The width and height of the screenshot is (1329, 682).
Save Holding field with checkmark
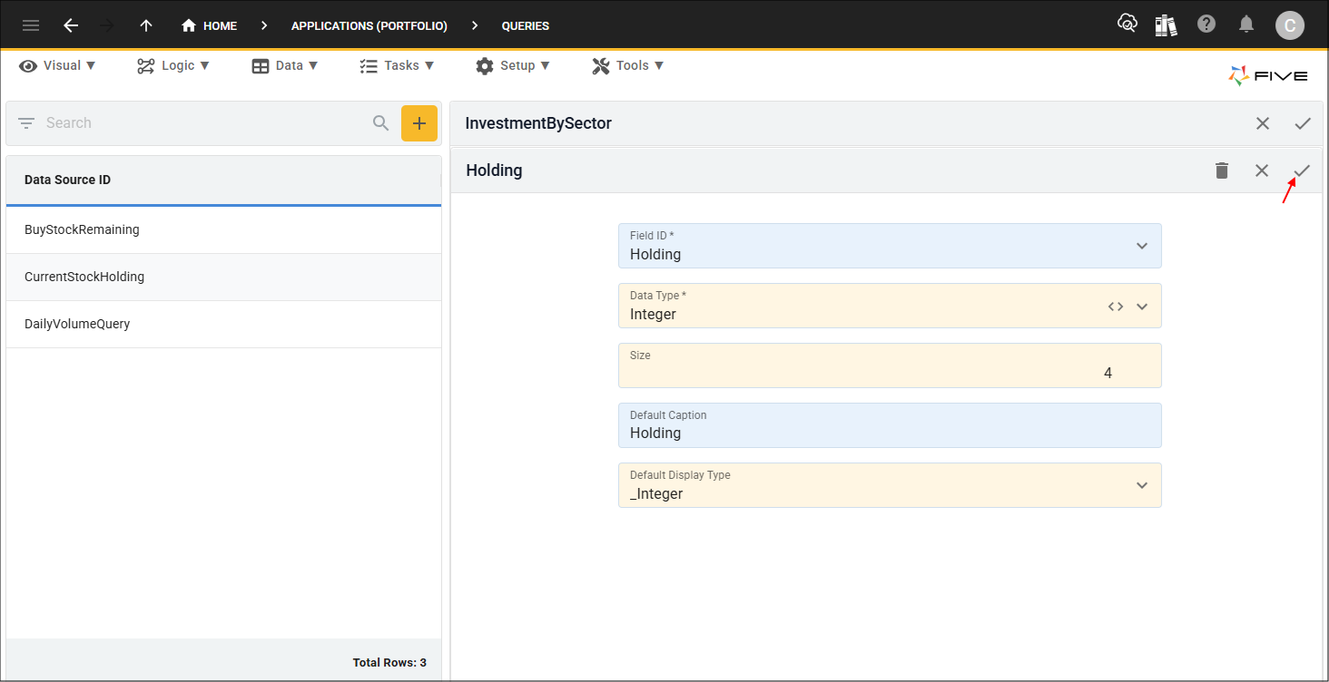click(x=1302, y=170)
